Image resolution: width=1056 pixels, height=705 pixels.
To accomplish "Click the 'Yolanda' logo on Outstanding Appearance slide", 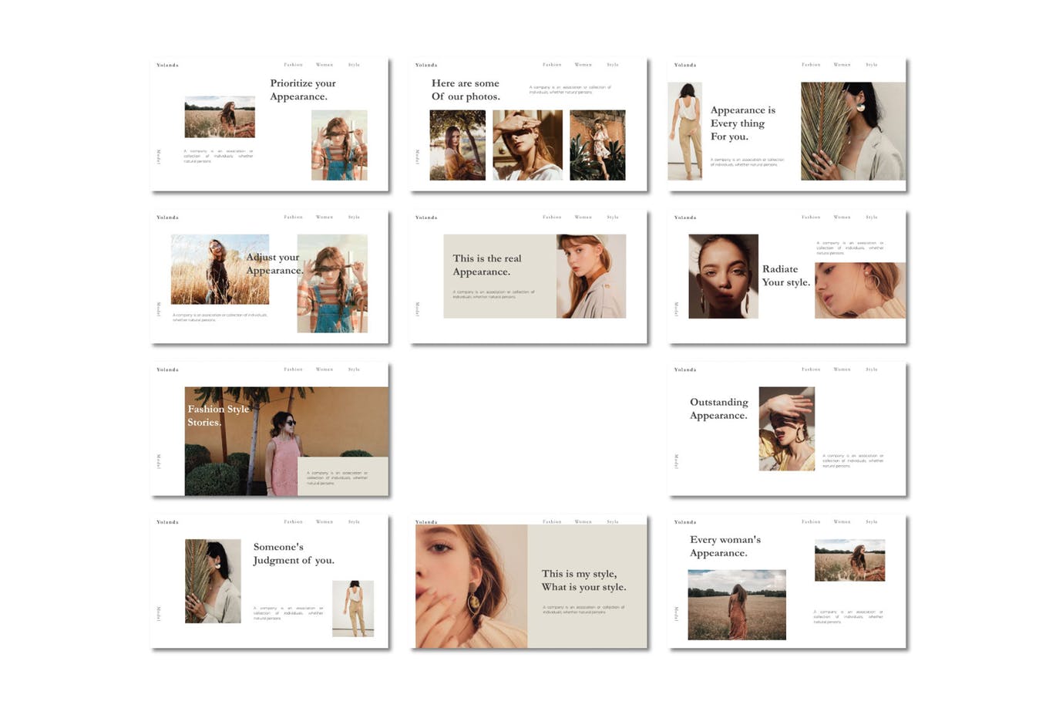I will click(684, 369).
